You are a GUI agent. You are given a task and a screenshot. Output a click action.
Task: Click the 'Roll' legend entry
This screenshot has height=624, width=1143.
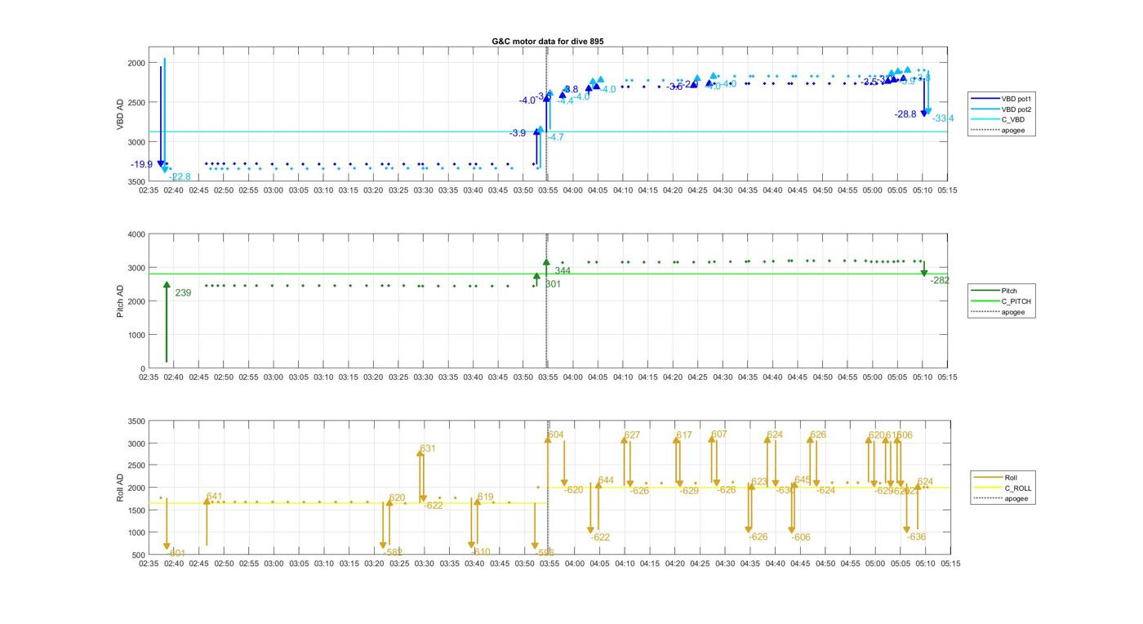1011,477
